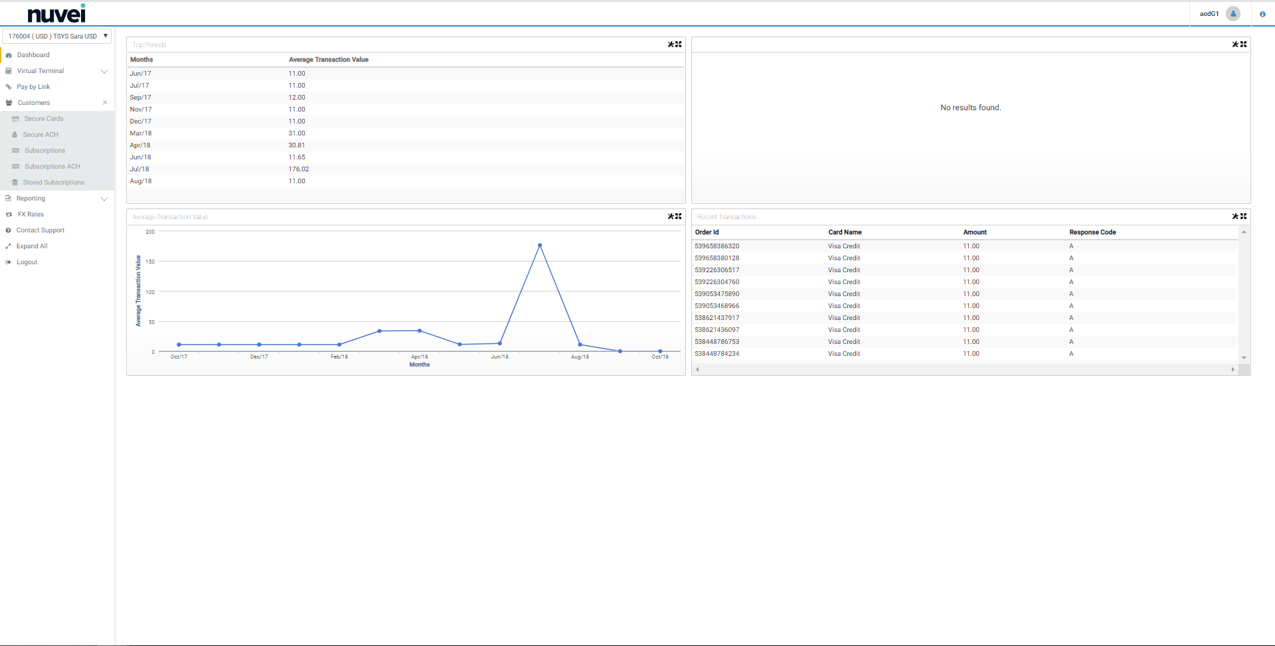The width and height of the screenshot is (1275, 646).
Task: Open settings icon on Top Periods panel
Action: tap(671, 44)
